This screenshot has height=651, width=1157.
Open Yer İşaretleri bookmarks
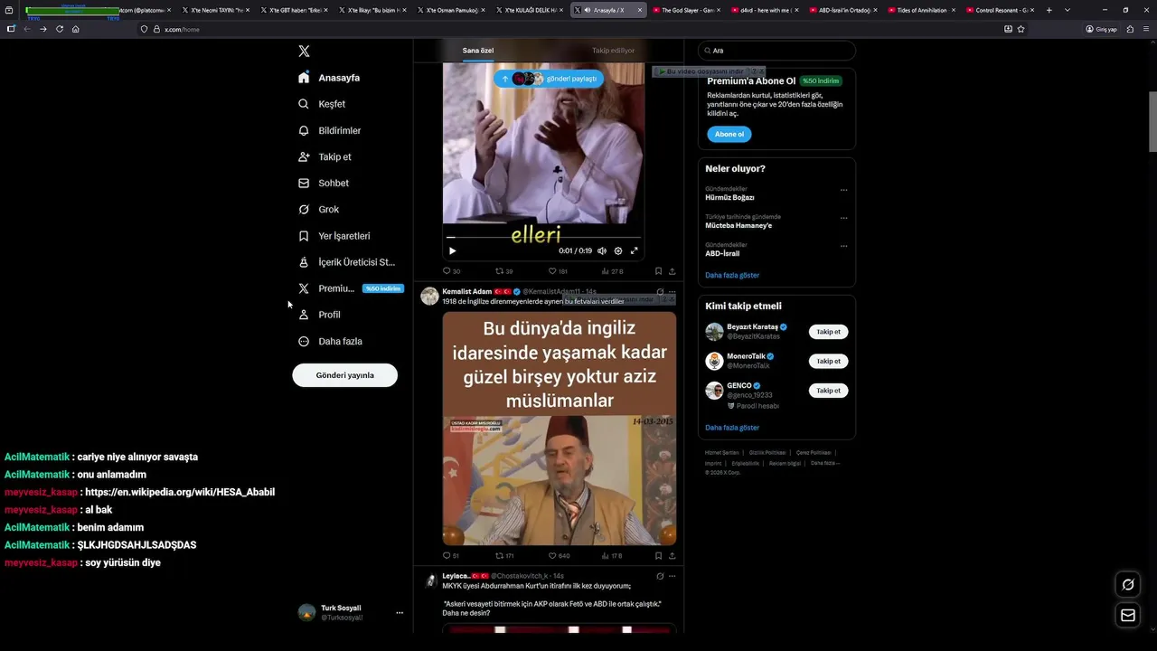coord(334,236)
